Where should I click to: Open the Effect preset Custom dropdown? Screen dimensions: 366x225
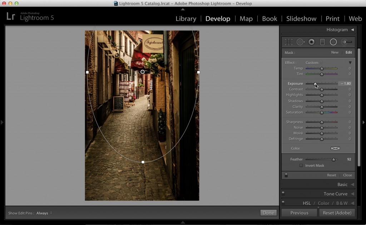pyautogui.click(x=313, y=62)
